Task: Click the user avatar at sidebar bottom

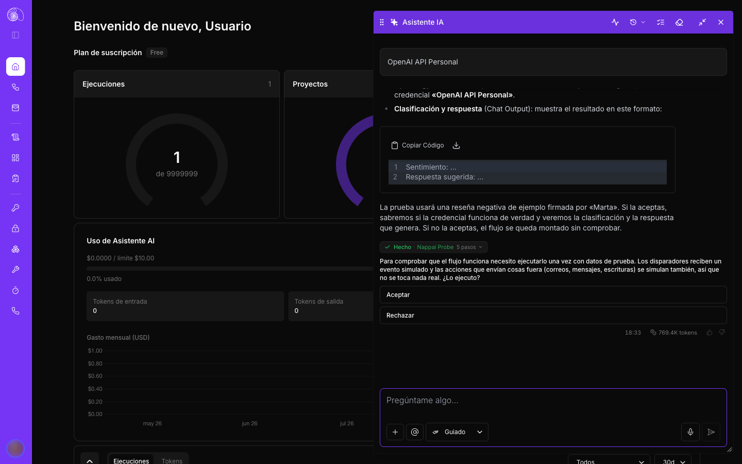Action: pyautogui.click(x=15, y=449)
